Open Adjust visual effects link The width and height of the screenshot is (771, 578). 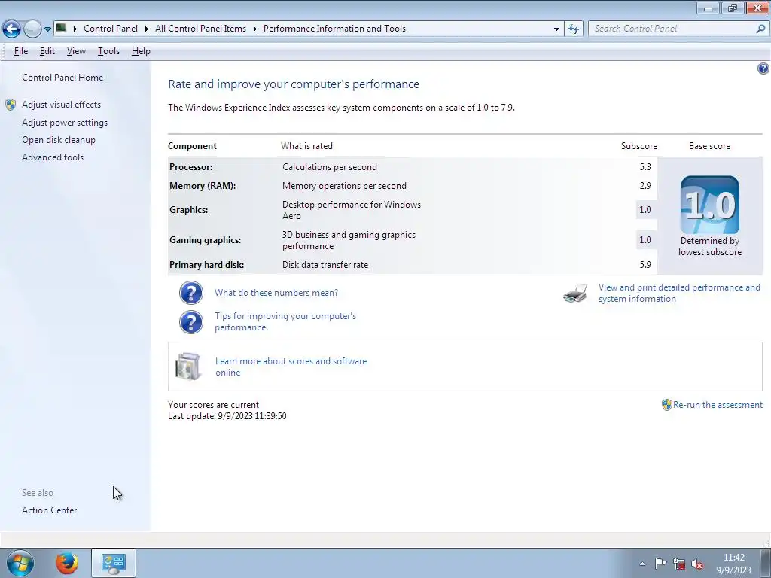pyautogui.click(x=62, y=104)
